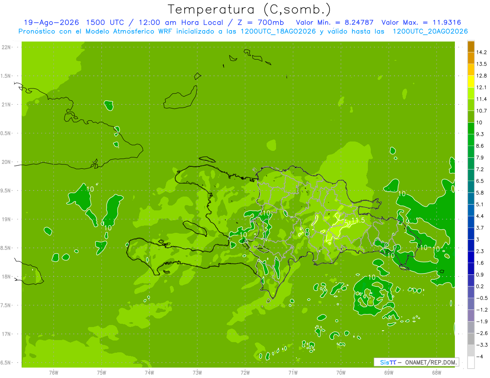Click the orange legend swatch between 13.5 and 14.2

click(471, 58)
